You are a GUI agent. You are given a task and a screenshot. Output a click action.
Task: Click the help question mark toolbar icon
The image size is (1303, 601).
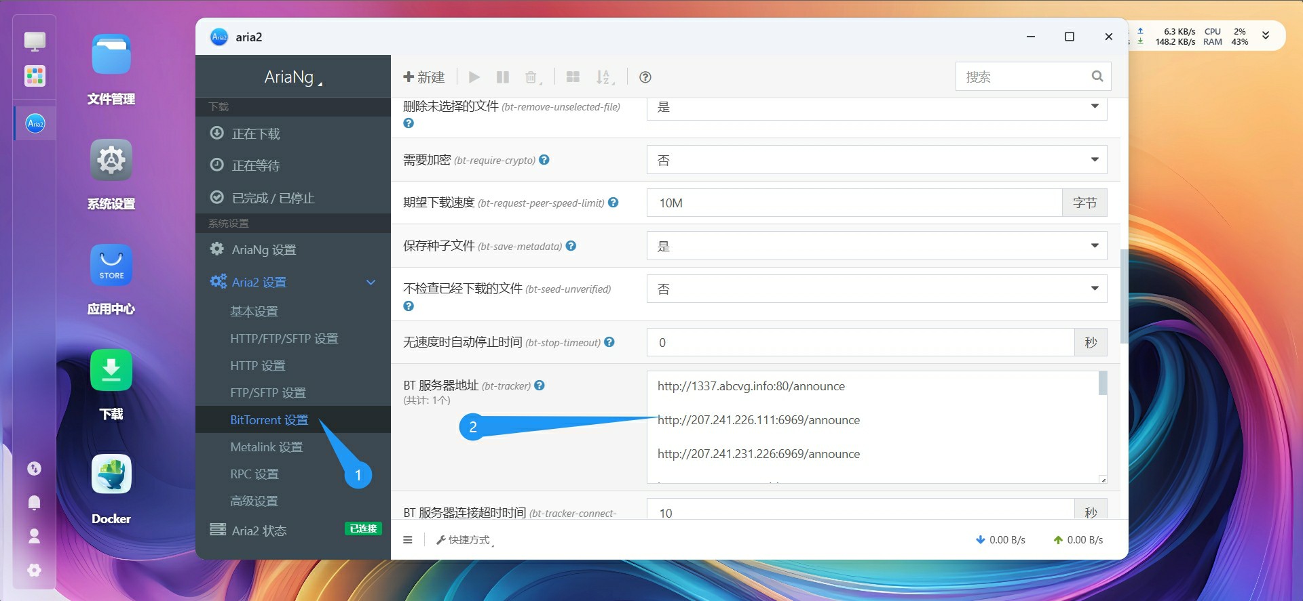pyautogui.click(x=645, y=77)
